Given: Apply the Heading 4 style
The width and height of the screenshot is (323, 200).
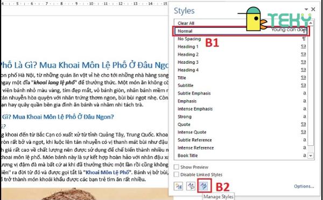Looking at the screenshot, I should pos(241,70).
